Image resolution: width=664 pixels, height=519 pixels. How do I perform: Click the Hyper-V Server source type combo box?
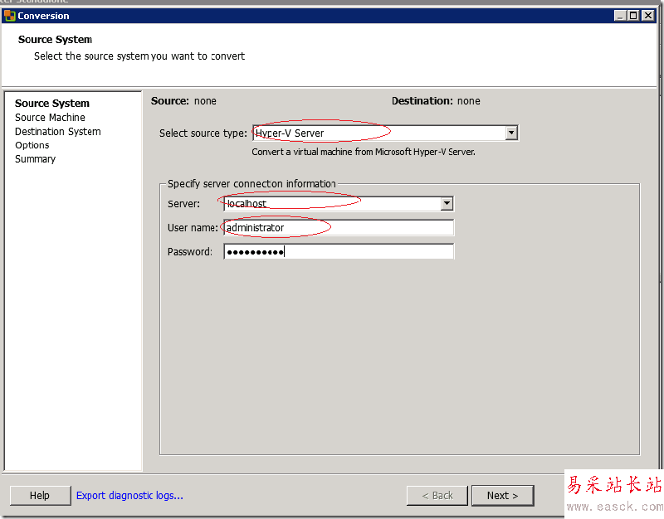click(x=378, y=133)
